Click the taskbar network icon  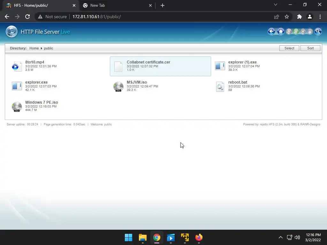[289, 237]
